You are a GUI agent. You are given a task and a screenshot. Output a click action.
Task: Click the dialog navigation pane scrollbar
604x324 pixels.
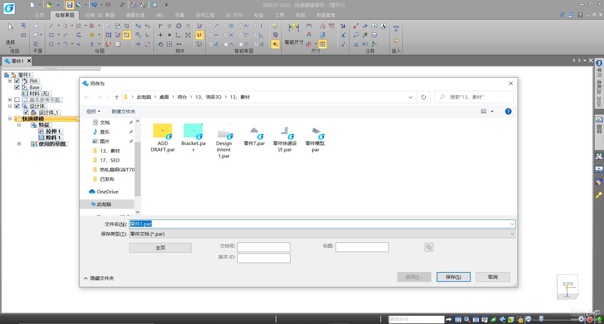[137, 169]
